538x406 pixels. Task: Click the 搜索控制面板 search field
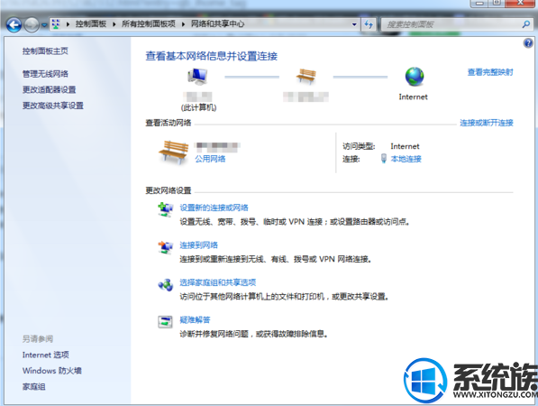[x=451, y=24]
